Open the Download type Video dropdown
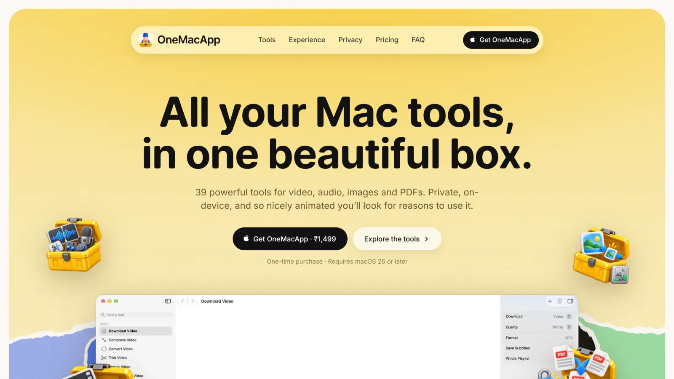Viewport: 674px width, 379px height. coord(562,316)
